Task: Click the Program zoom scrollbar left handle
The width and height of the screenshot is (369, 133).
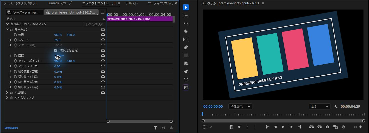Action: coord(203,121)
